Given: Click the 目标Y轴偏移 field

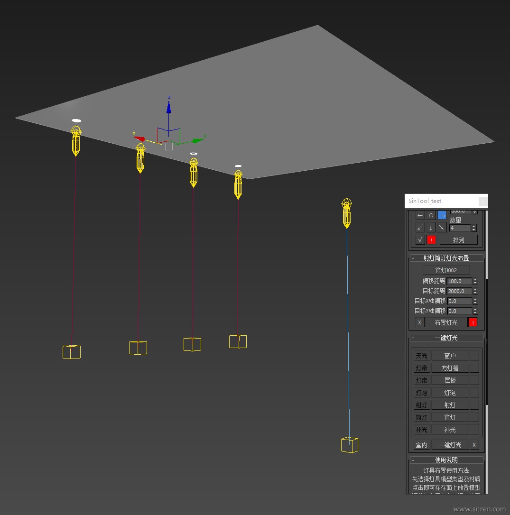Looking at the screenshot, I should point(459,311).
